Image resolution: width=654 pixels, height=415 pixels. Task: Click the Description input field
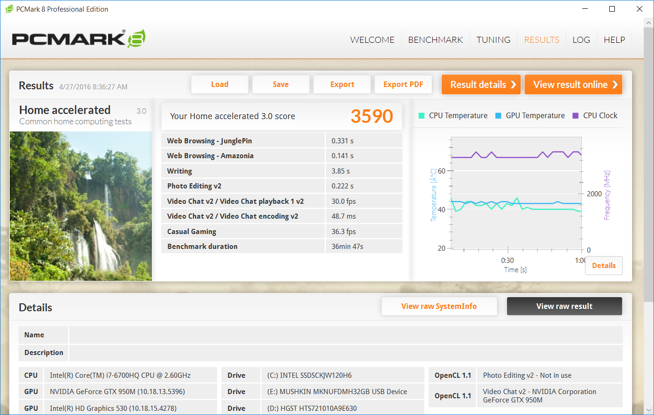coord(346,353)
